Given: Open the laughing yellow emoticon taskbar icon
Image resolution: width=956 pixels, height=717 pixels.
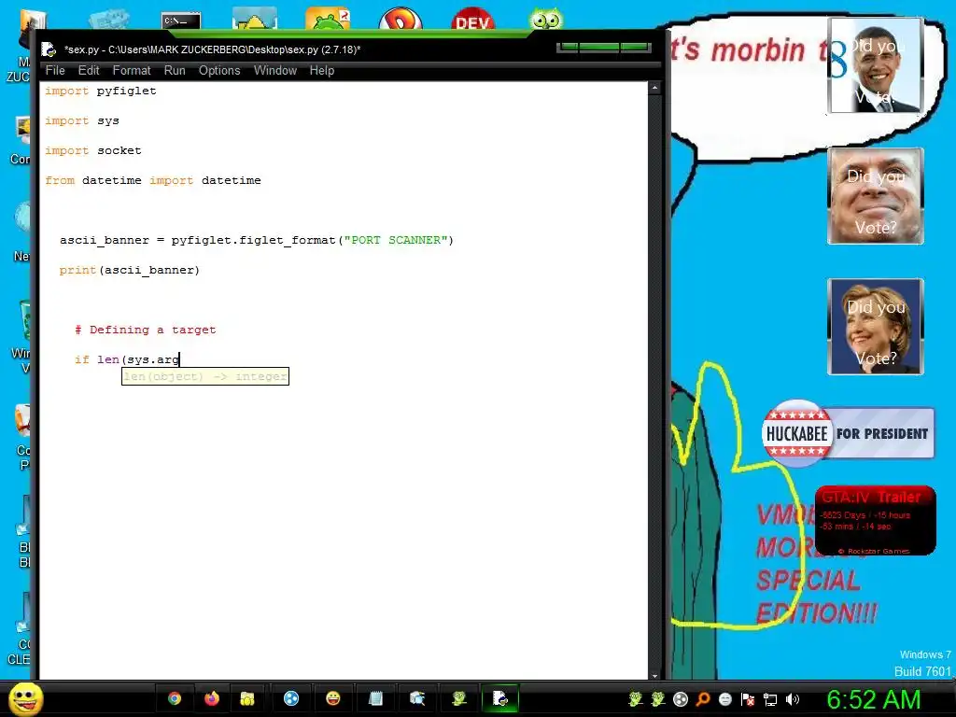Looking at the screenshot, I should click(333, 698).
